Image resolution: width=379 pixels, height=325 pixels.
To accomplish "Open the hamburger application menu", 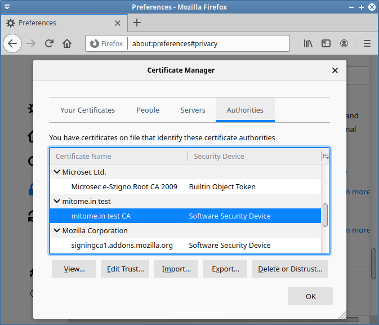I will pos(367,43).
